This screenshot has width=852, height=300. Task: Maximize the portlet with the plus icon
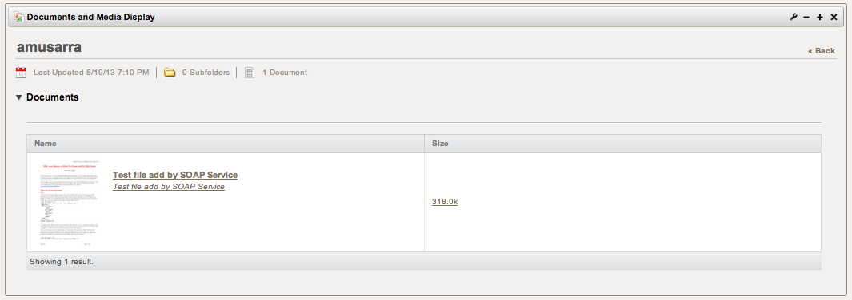pyautogui.click(x=820, y=18)
